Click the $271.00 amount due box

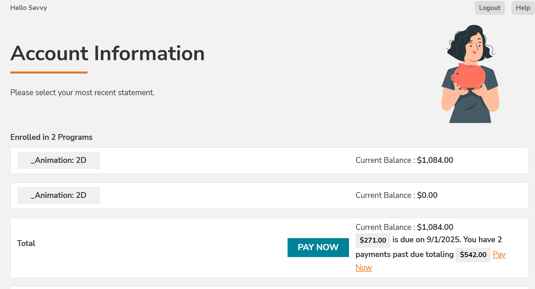(x=373, y=240)
